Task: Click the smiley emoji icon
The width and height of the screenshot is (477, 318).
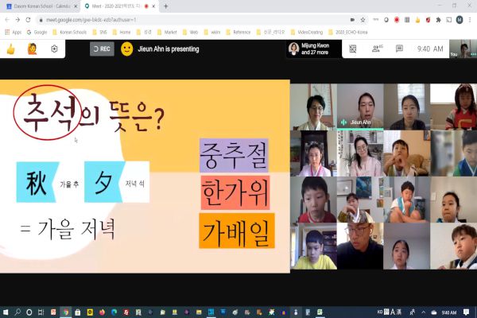Action: (x=127, y=49)
